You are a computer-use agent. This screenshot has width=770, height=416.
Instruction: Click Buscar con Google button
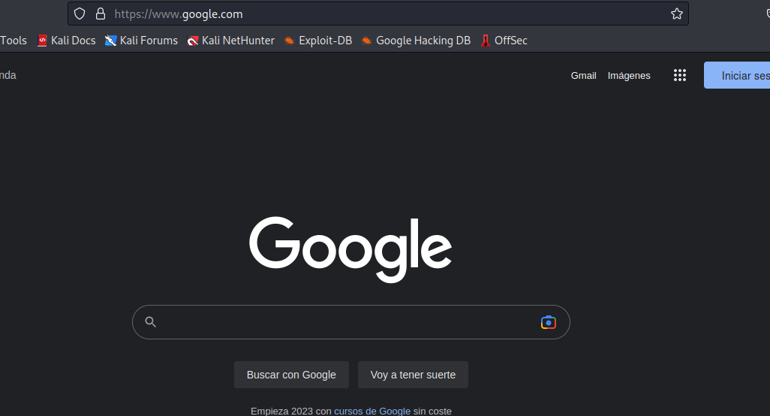point(291,375)
